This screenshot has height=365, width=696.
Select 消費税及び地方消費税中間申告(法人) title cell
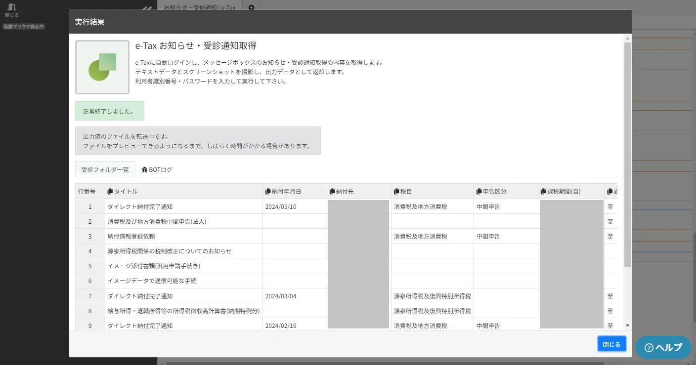184,221
